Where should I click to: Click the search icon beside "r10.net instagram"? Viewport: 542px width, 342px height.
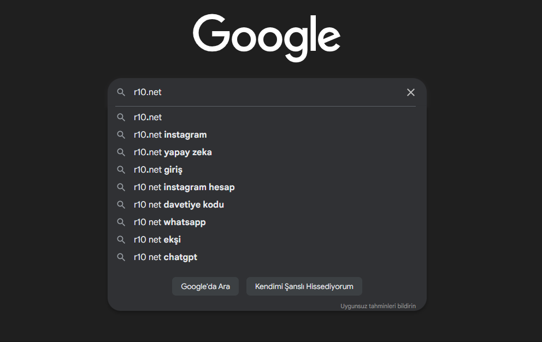pos(121,135)
